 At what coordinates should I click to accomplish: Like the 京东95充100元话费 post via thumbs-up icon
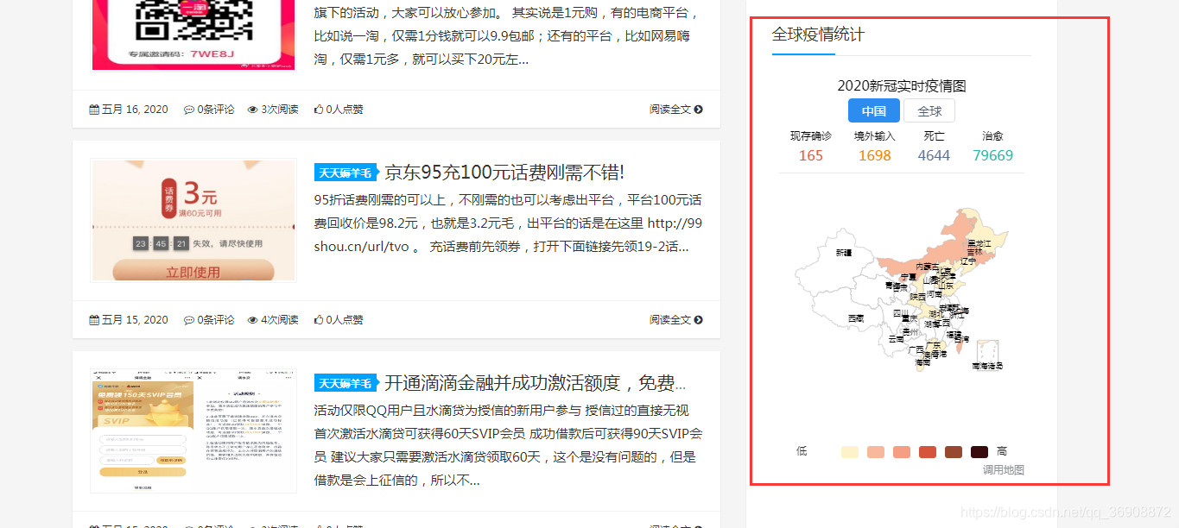pos(319,320)
